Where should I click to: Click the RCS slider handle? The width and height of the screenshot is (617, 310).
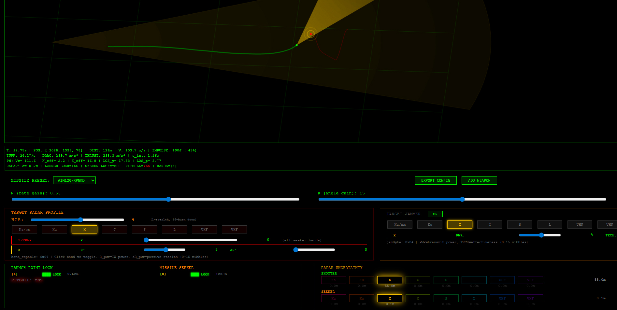coord(80,220)
